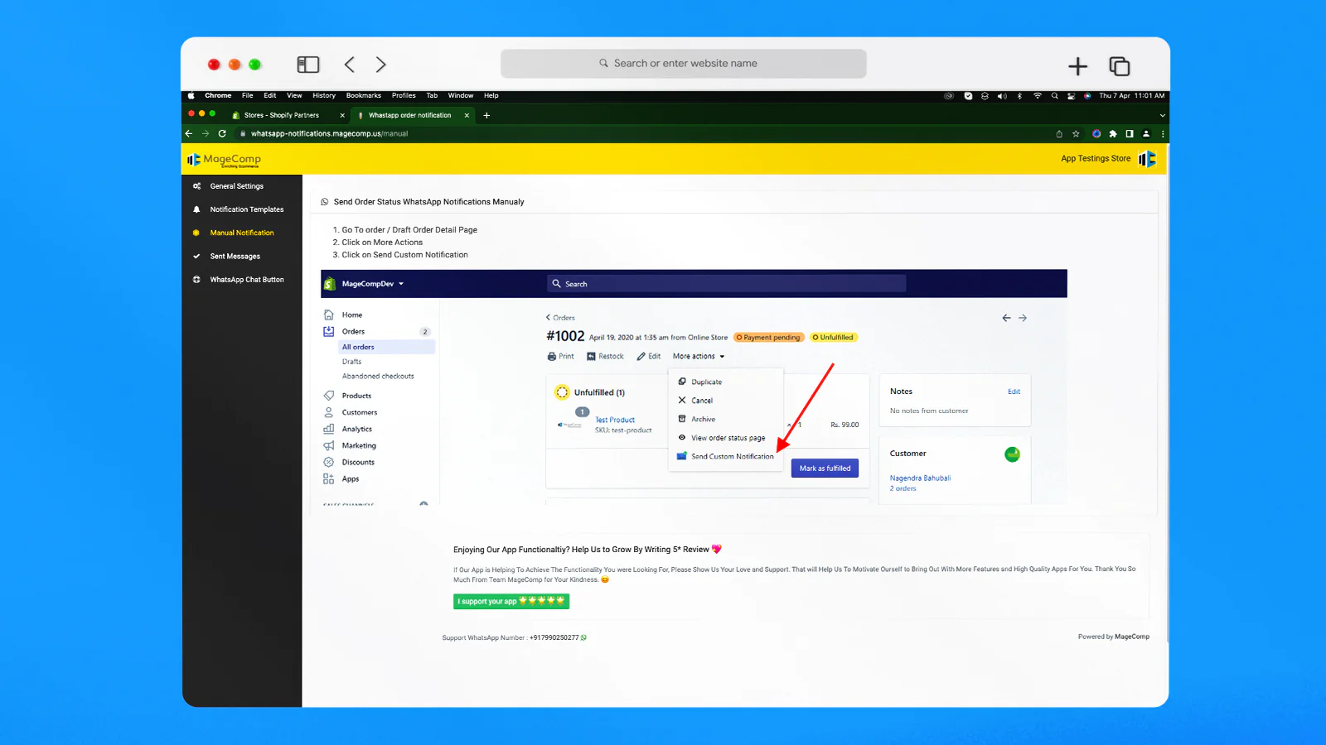Image resolution: width=1326 pixels, height=745 pixels.
Task: Click Restock order action
Action: pyautogui.click(x=605, y=357)
